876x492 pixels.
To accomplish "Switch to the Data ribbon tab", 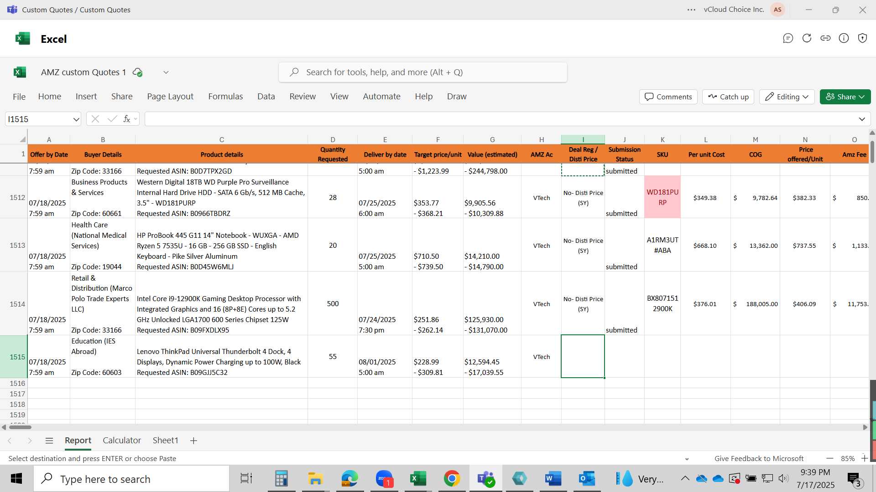I will (266, 97).
